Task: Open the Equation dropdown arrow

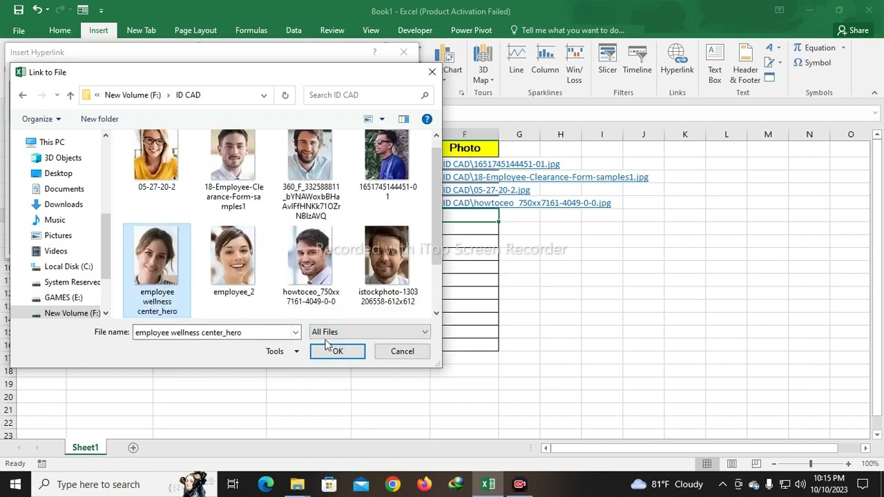Action: (x=843, y=48)
